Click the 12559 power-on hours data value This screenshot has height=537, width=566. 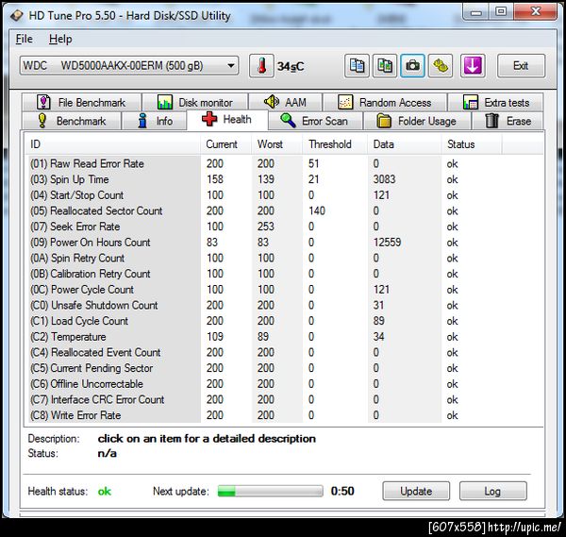click(388, 243)
